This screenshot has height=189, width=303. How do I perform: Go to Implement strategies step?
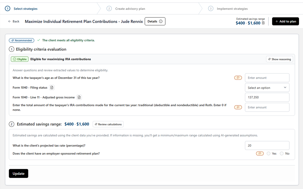232,9
